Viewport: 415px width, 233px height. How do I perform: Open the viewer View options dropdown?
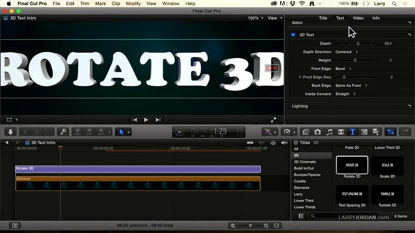pyautogui.click(x=275, y=18)
